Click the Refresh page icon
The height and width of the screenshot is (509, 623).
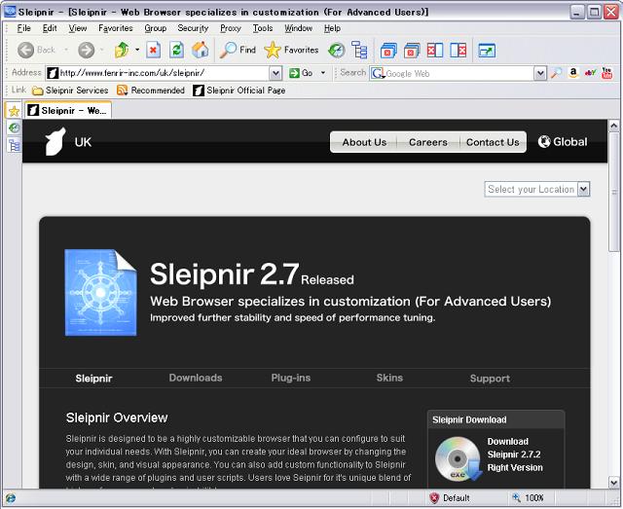[176, 50]
